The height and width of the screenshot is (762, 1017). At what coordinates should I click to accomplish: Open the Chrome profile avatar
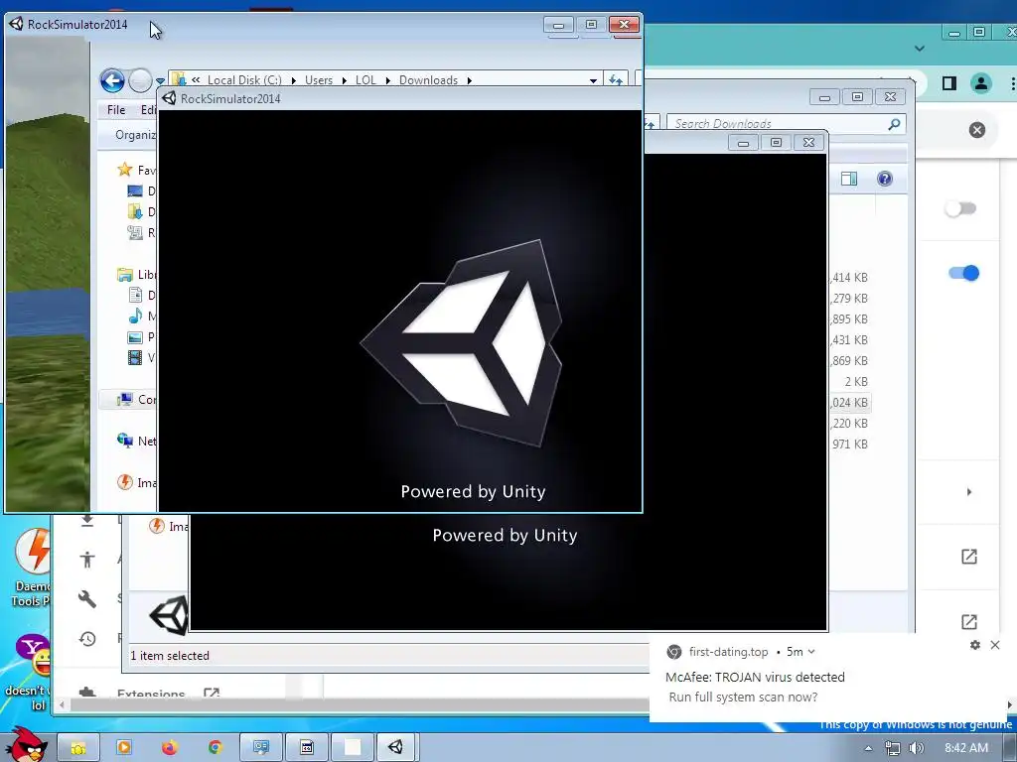(980, 83)
